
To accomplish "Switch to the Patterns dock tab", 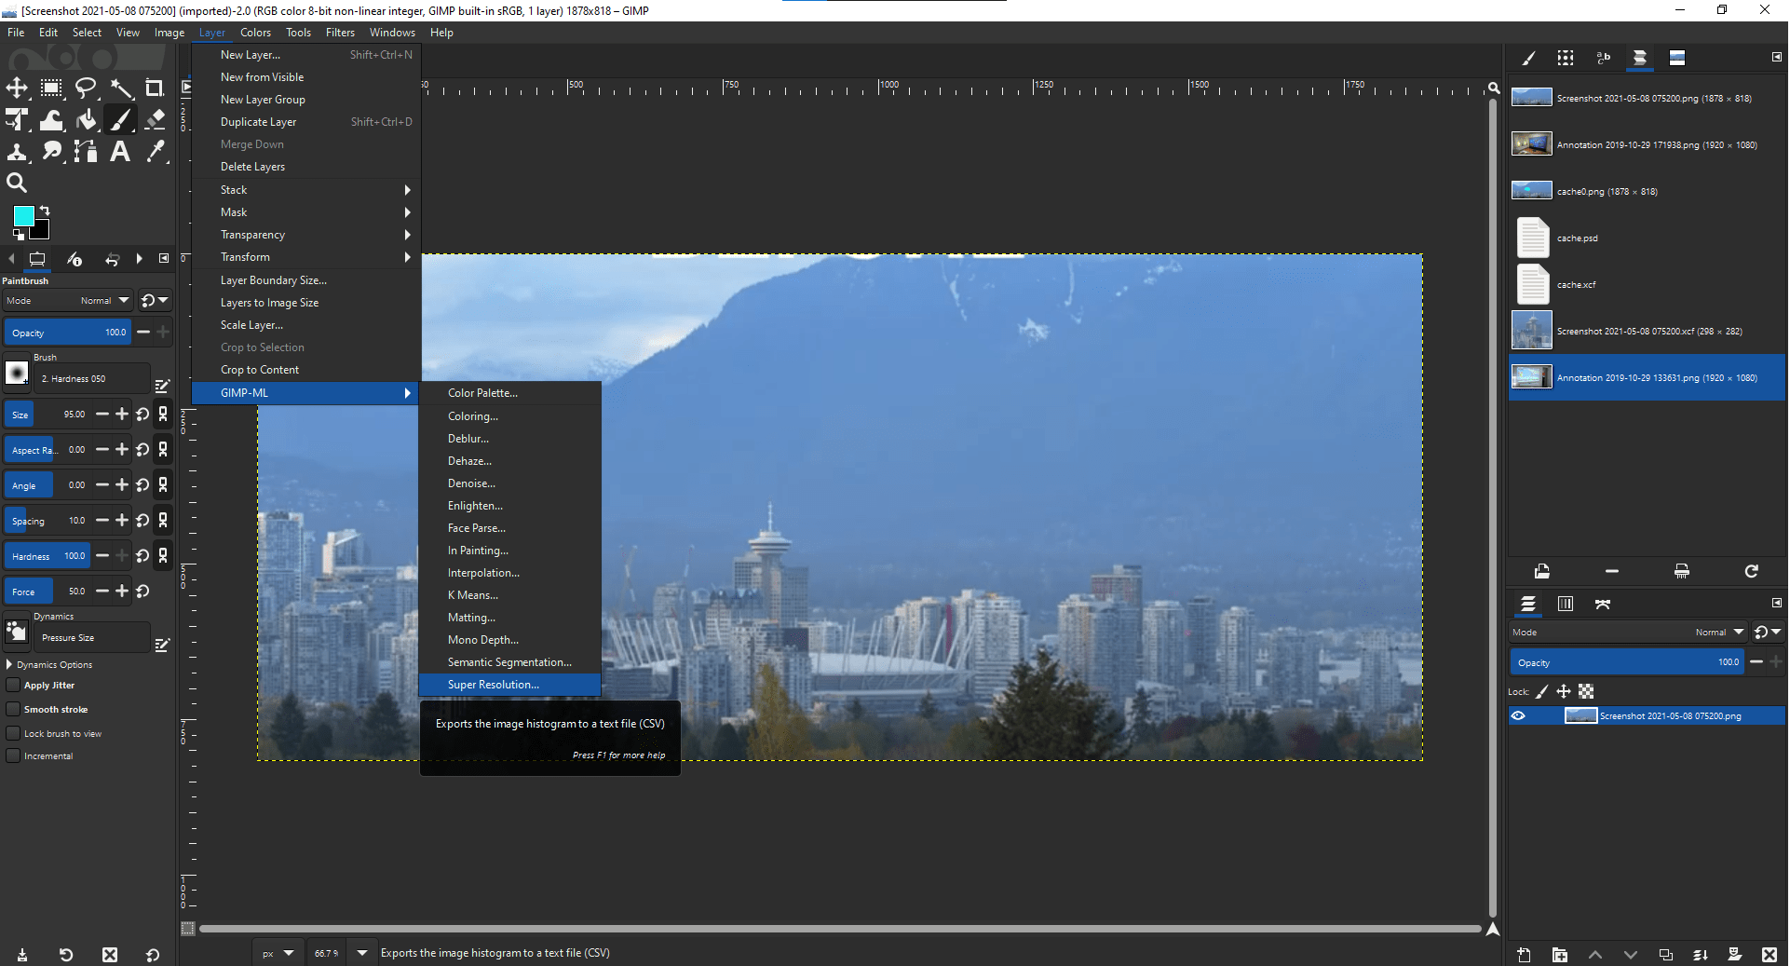I will click(1566, 58).
